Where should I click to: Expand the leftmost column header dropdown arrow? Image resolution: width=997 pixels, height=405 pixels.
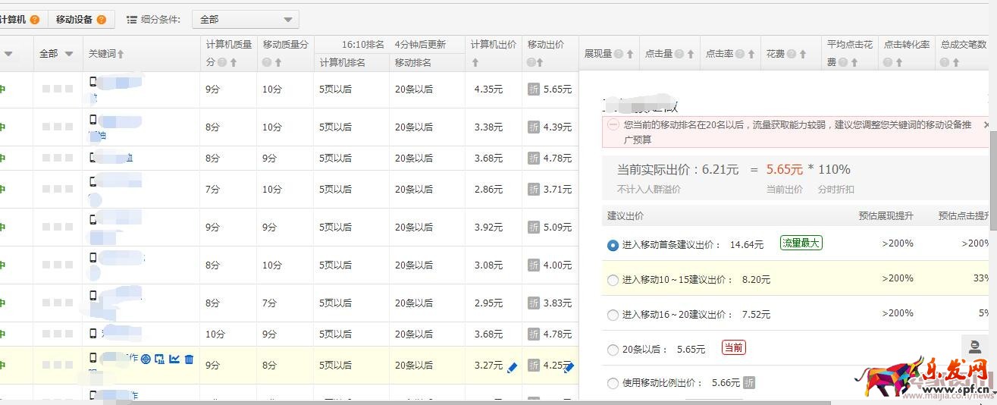pyautogui.click(x=8, y=54)
